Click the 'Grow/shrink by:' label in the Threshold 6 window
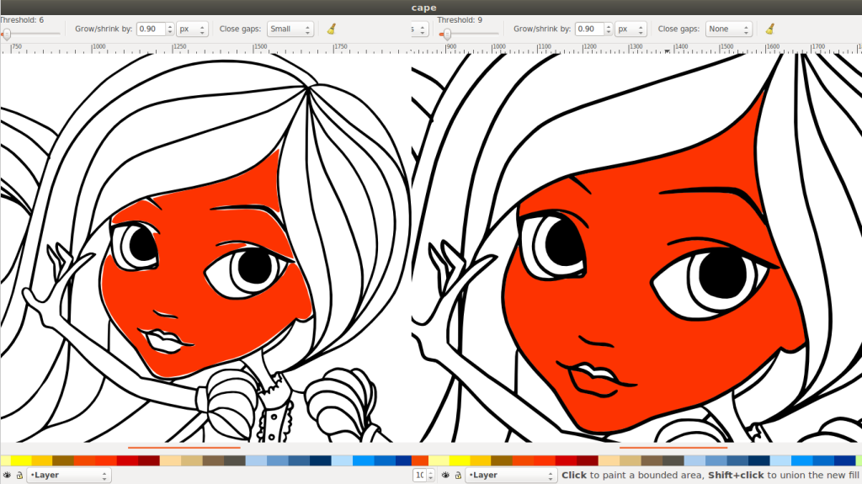This screenshot has height=484, width=862. (104, 29)
